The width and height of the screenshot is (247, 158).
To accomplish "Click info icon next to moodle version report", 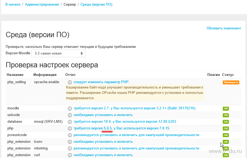I will tap(70, 109).
